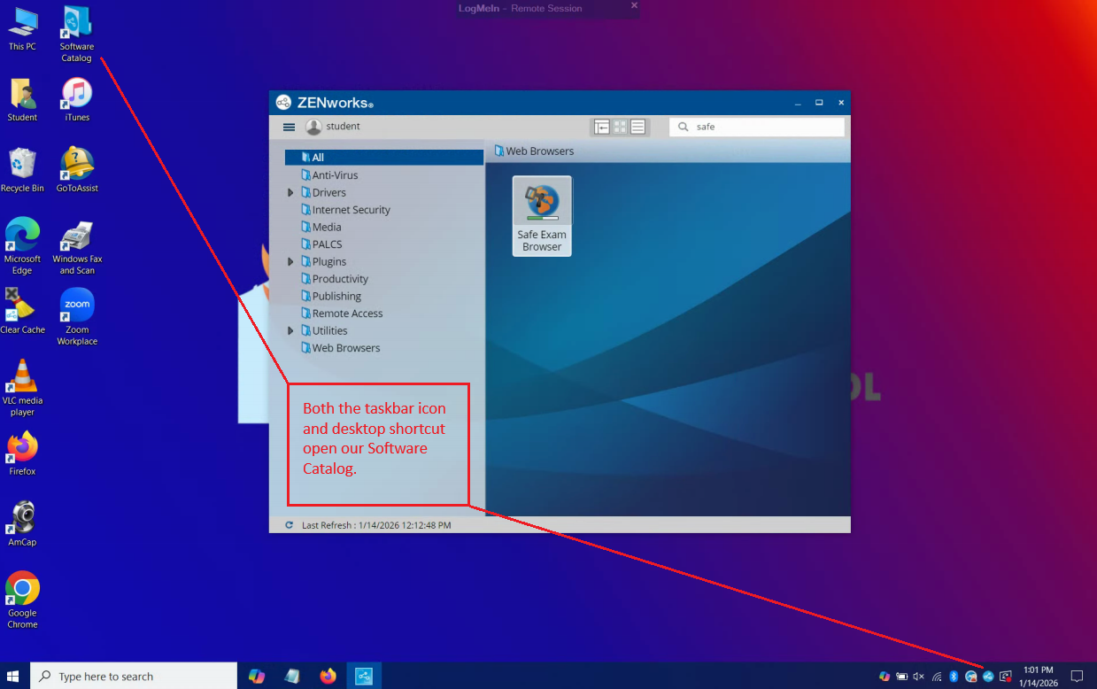Select the Publishing folder
This screenshot has width=1097, height=689.
(331, 296)
